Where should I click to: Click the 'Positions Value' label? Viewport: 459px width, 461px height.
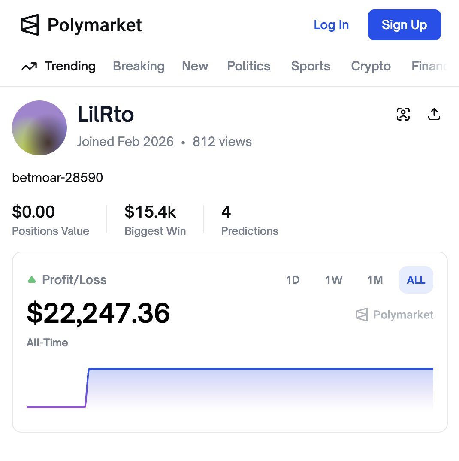coord(51,231)
